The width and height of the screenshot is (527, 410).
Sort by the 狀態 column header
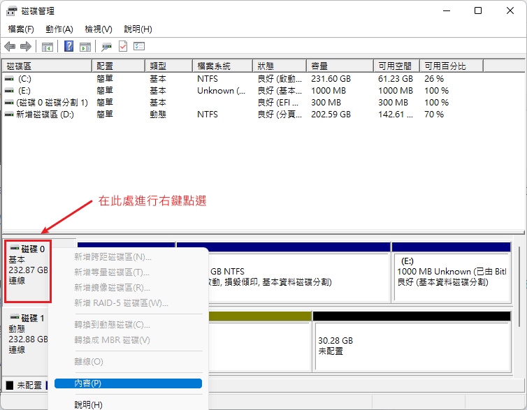coord(280,66)
